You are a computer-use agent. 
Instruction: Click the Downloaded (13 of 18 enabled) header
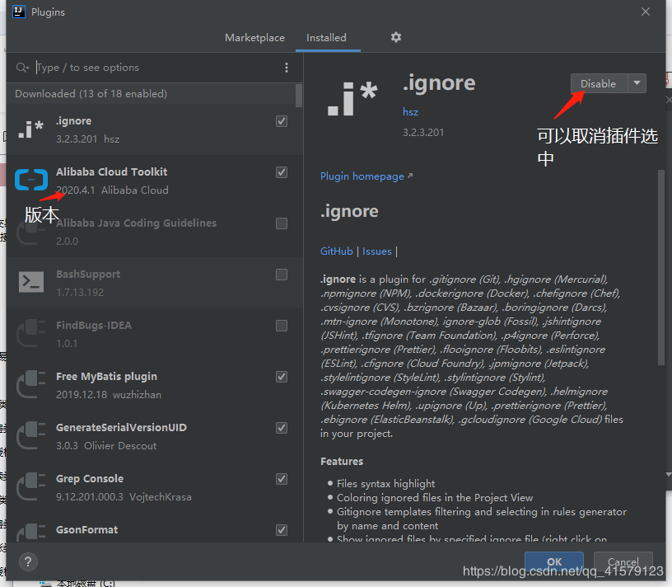point(91,93)
